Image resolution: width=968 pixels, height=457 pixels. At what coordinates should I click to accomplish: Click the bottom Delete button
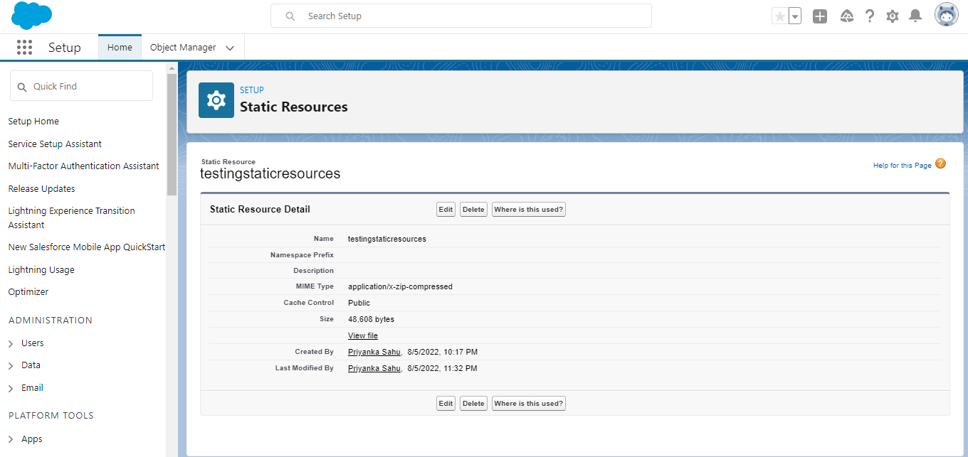coord(473,404)
